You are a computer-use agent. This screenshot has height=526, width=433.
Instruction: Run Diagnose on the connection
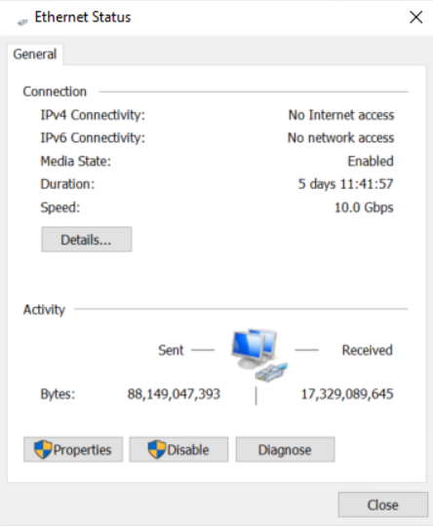[285, 449]
